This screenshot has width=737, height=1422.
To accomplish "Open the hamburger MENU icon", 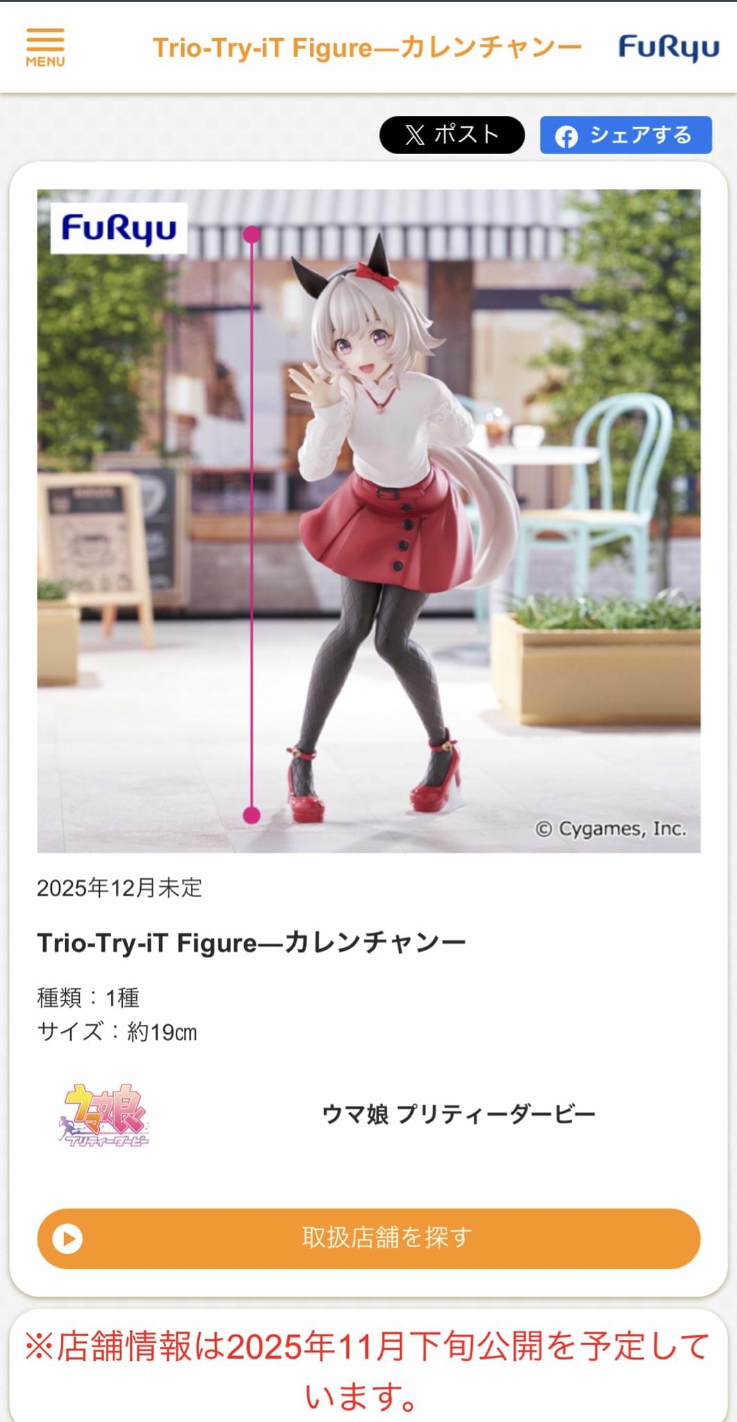I will click(45, 47).
